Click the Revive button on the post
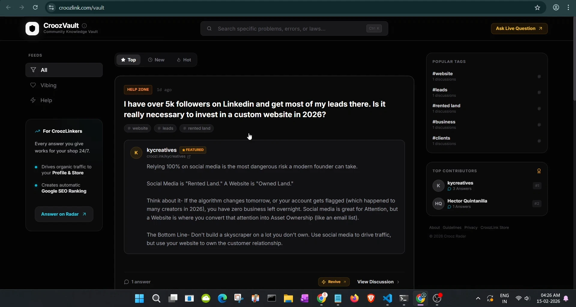This screenshot has width=576, height=307. (x=334, y=282)
